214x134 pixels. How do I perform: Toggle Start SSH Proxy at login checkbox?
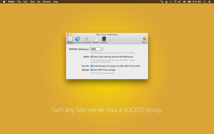(x=91, y=70)
